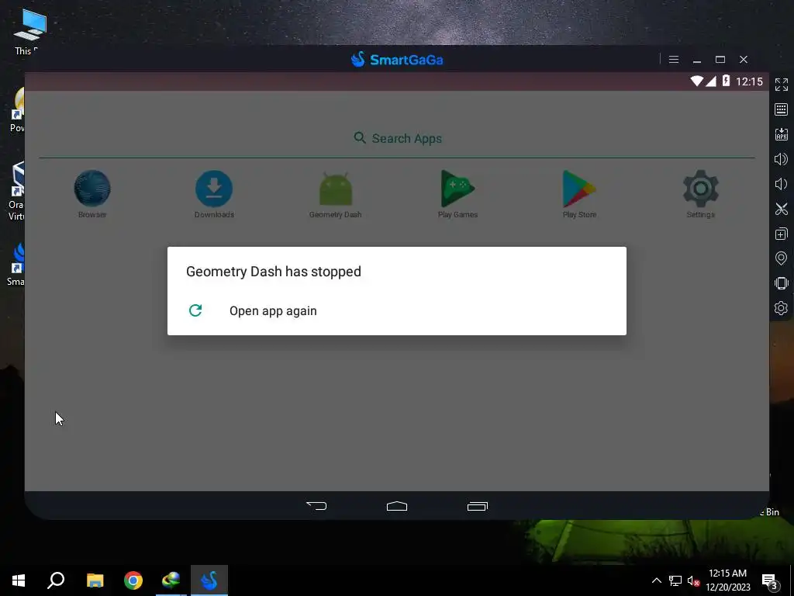Click the install APK icon in sidebar

(x=782, y=134)
